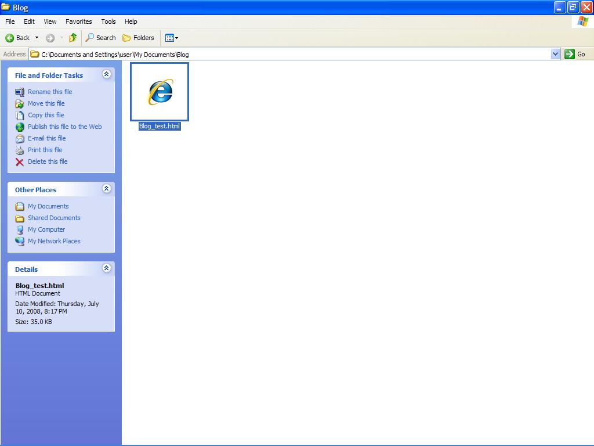The image size is (594, 446).
Task: Collapse the Other Places panel
Action: (107, 189)
